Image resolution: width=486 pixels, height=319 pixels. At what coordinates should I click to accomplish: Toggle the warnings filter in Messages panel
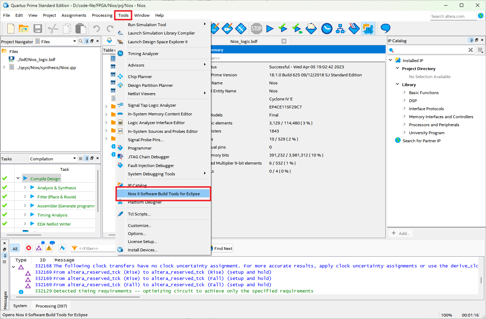pyautogui.click(x=49, y=248)
